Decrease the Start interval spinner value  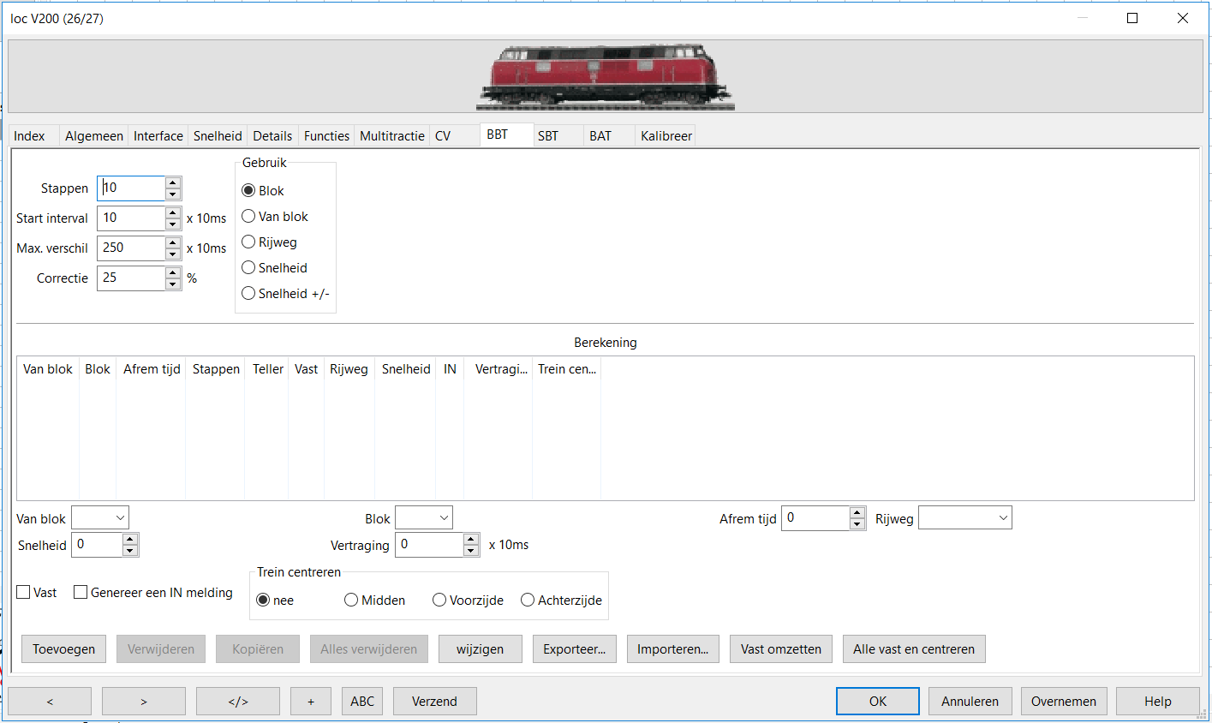[173, 224]
